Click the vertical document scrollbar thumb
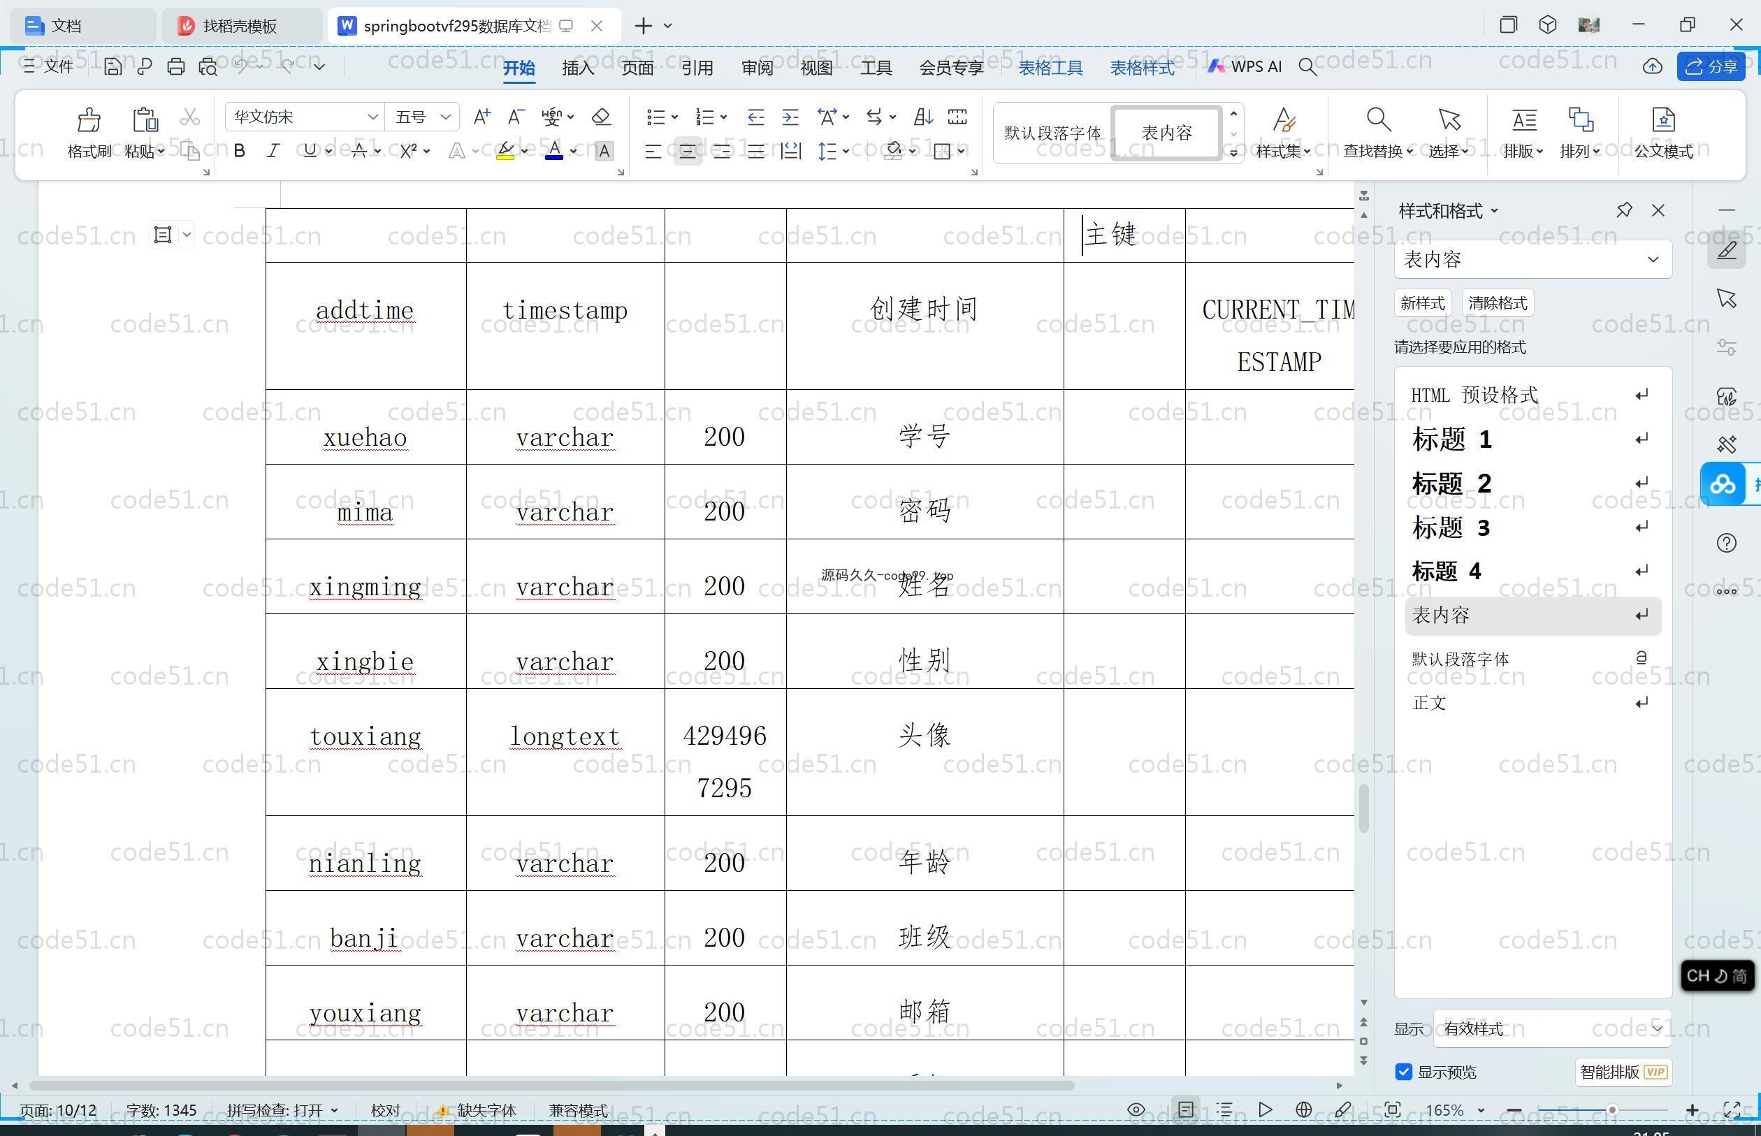The image size is (1761, 1136). click(x=1364, y=808)
